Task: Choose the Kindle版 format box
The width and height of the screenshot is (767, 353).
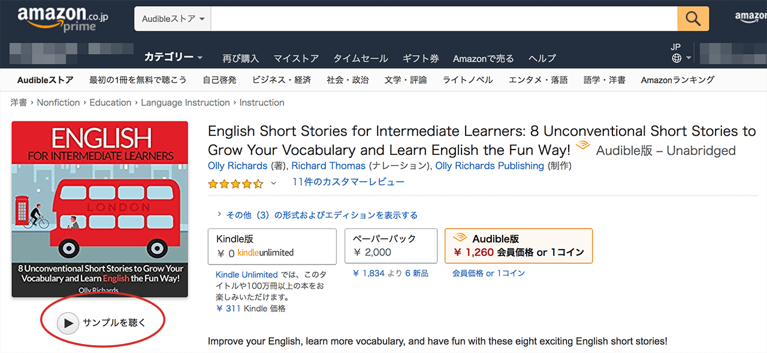Action: coord(272,246)
